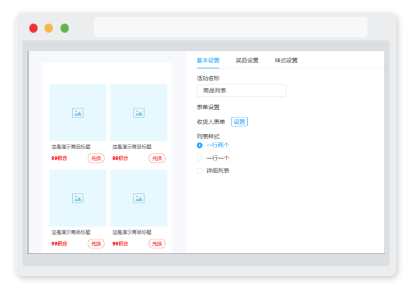The height and width of the screenshot is (291, 413).
Task: Tap 兑换 on the top-right product card
Action: (x=157, y=158)
